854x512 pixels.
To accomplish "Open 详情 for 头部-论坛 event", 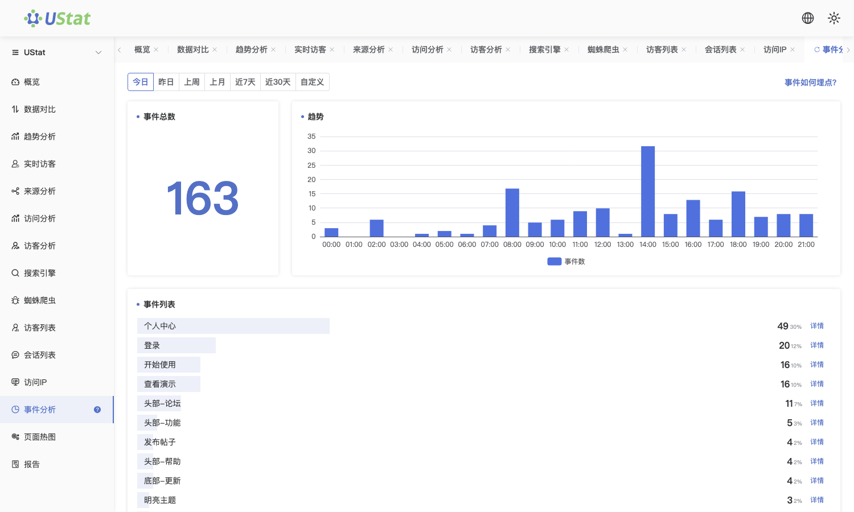I will click(x=817, y=403).
